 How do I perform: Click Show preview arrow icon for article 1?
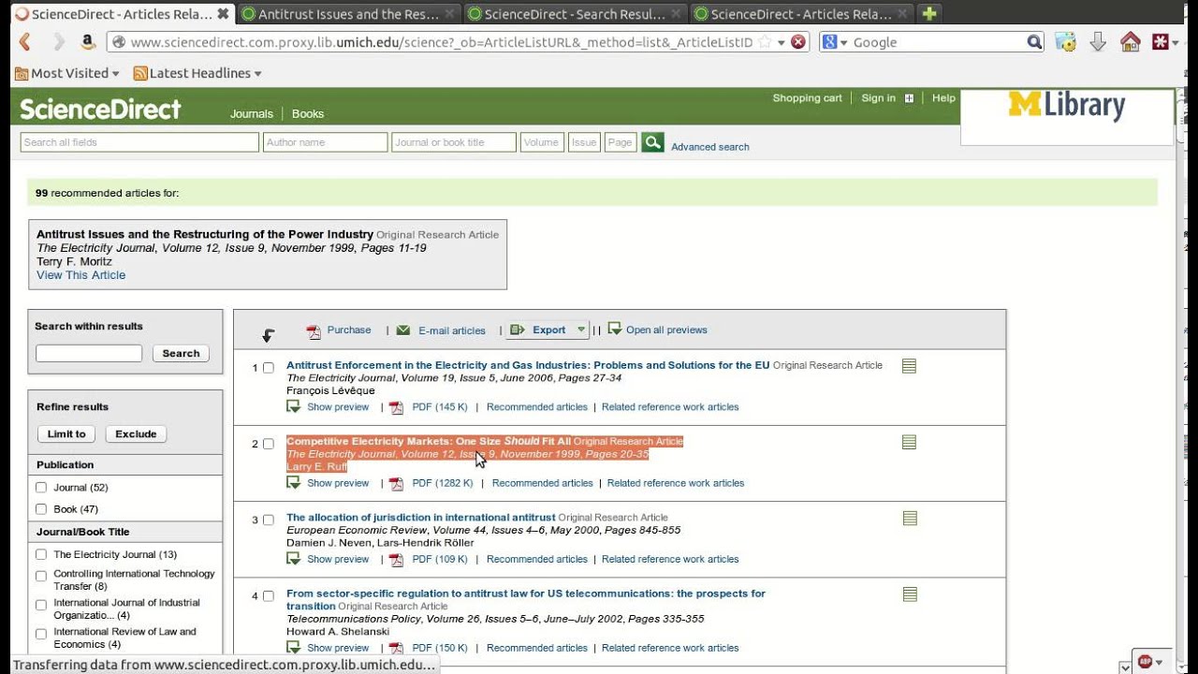[x=293, y=406]
